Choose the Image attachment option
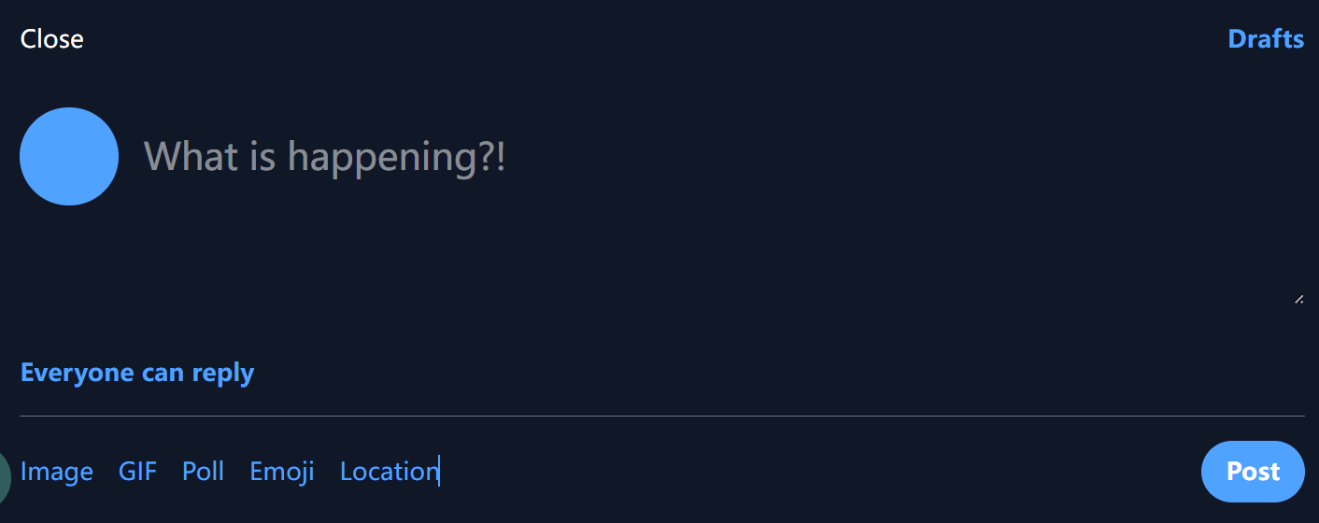1319x523 pixels. pyautogui.click(x=57, y=472)
